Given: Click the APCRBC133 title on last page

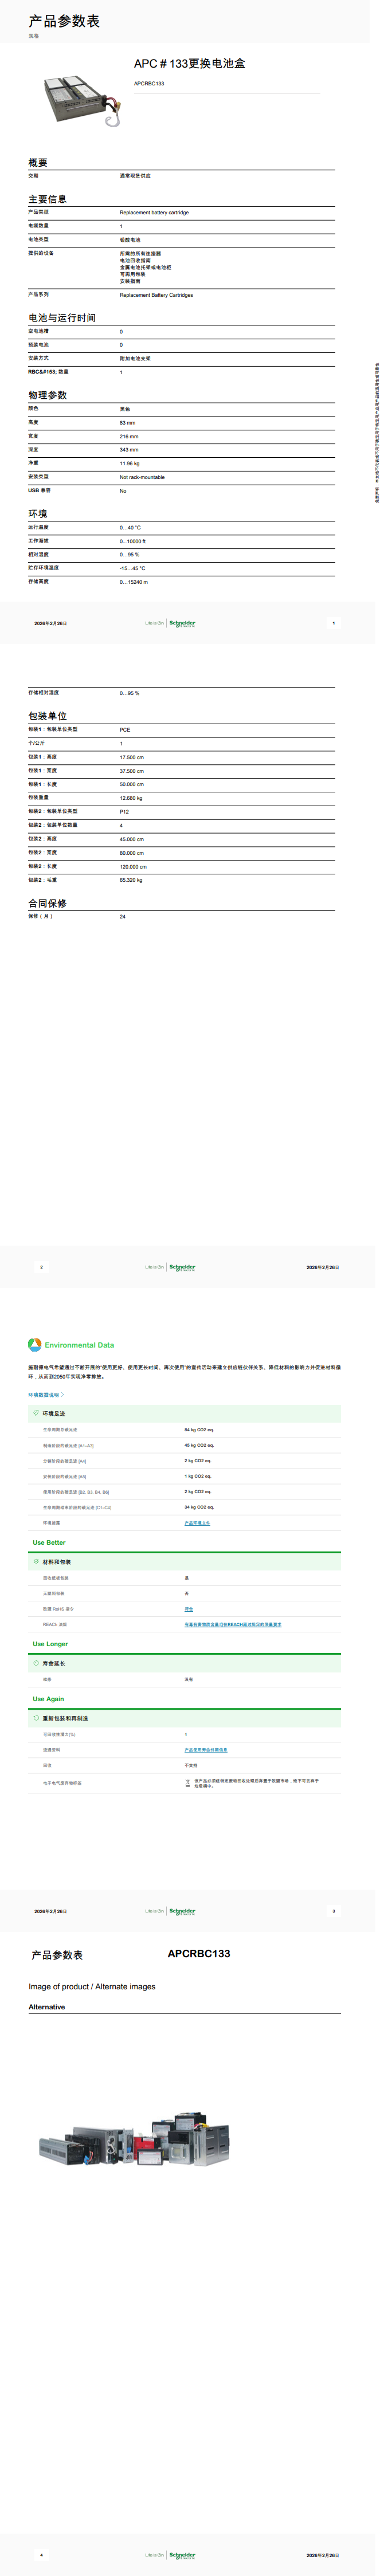Looking at the screenshot, I should point(198,1953).
